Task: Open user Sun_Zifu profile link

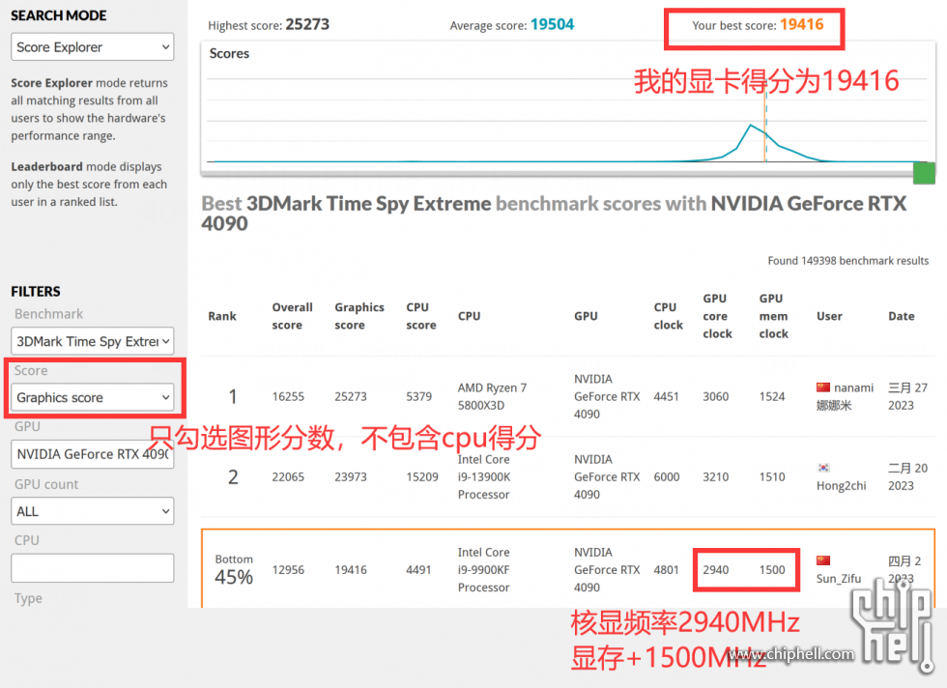Action: [x=839, y=579]
